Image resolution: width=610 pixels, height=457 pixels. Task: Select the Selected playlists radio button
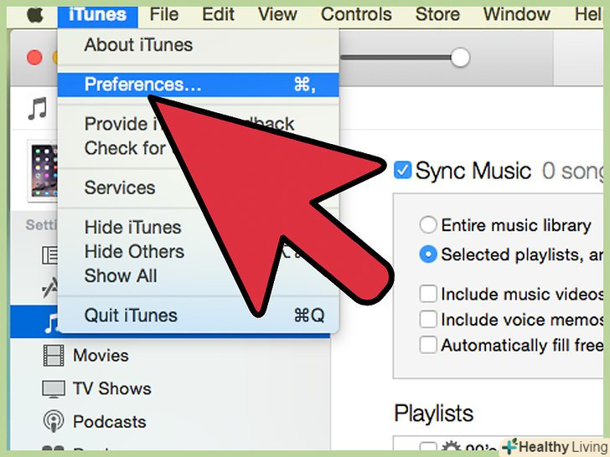pyautogui.click(x=428, y=254)
